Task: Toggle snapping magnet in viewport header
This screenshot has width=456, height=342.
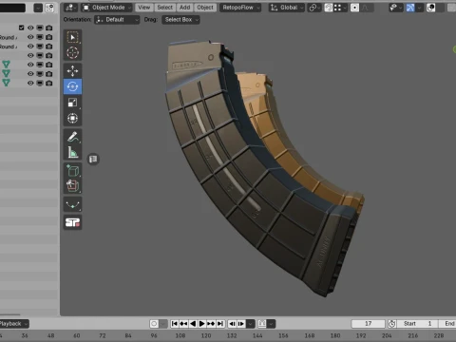Action: click(x=329, y=8)
